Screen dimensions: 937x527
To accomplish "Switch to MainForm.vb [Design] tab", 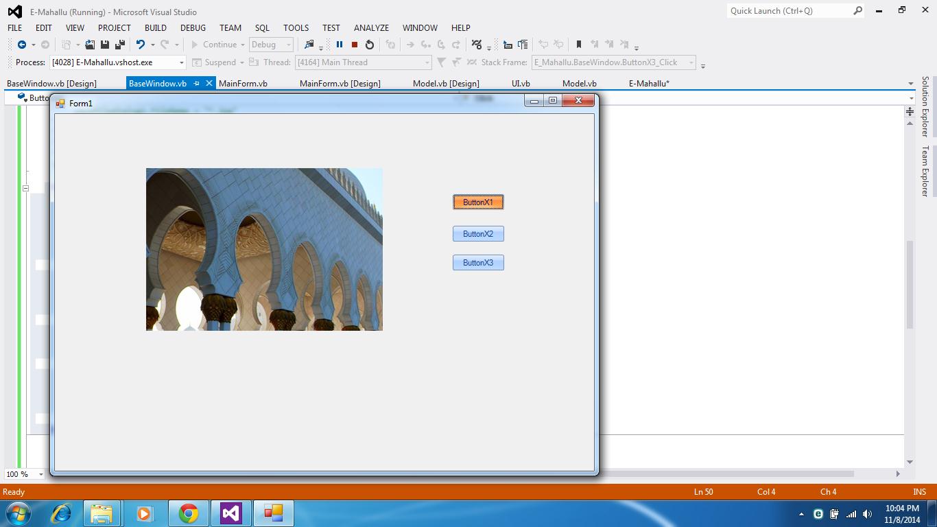I will pos(340,83).
